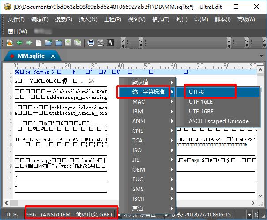Click the print icon in toolbar
Image resolution: width=267 pixels, height=220 pixels.
coord(91,43)
